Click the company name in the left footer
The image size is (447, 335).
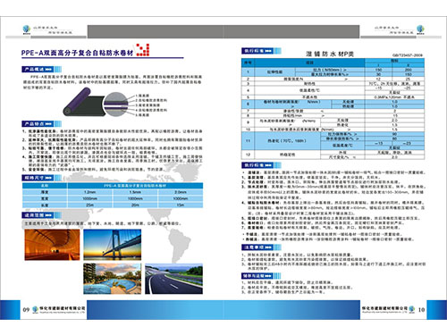tap(63, 308)
